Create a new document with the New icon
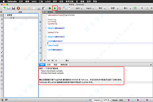The image size is (153, 102). pos(4,8)
